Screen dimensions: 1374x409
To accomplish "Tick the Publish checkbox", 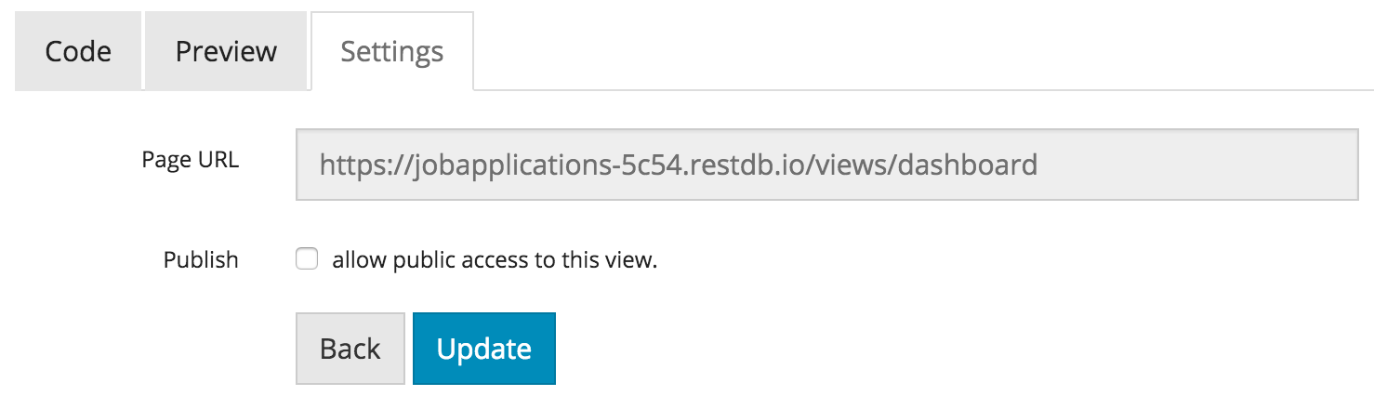I will click(x=307, y=259).
